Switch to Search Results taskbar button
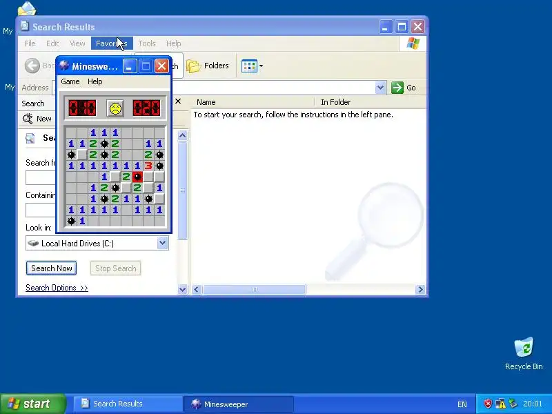 pos(128,404)
